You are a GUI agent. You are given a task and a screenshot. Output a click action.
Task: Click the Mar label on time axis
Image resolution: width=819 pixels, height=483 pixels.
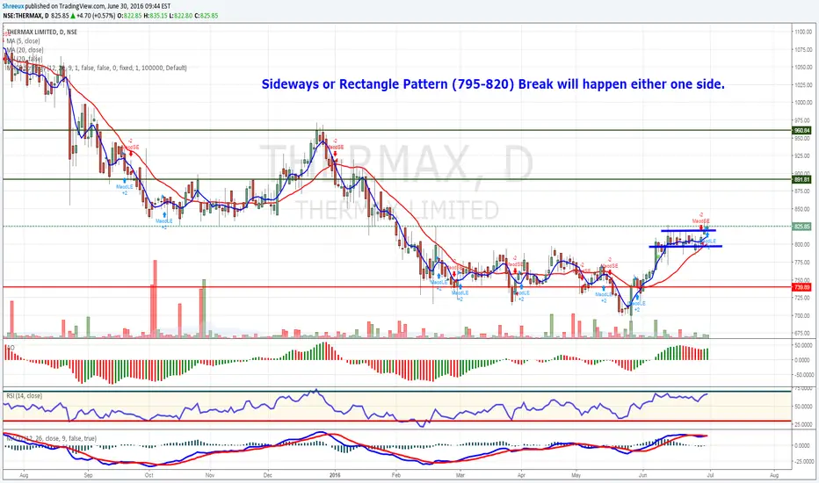[x=460, y=475]
